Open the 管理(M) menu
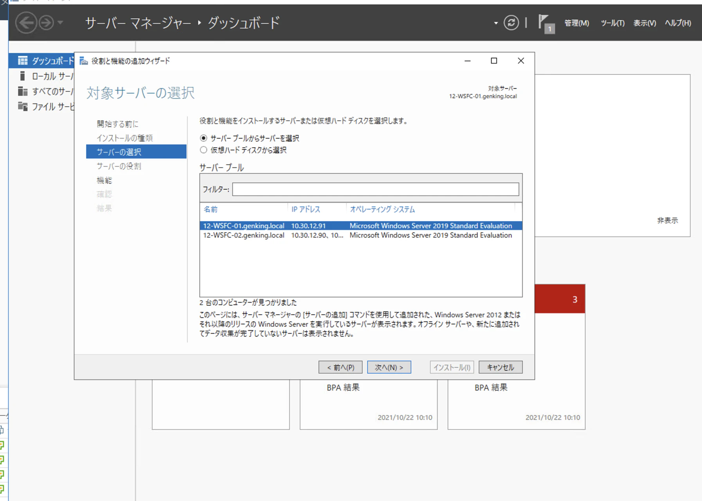 pyautogui.click(x=576, y=23)
